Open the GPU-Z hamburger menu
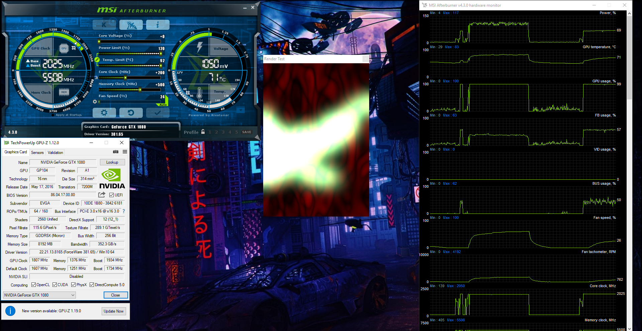 point(125,152)
